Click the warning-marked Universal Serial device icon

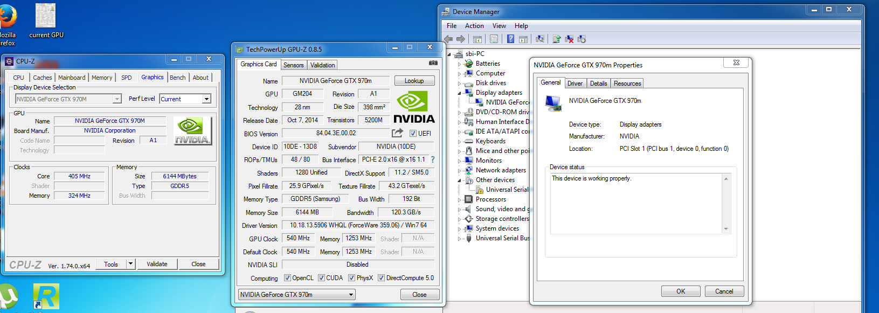click(480, 190)
